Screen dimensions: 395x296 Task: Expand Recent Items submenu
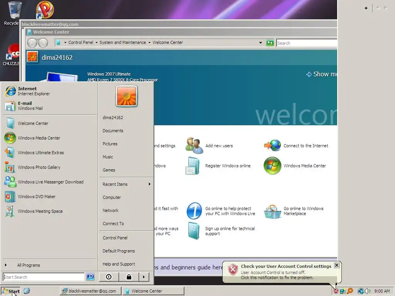click(x=127, y=184)
